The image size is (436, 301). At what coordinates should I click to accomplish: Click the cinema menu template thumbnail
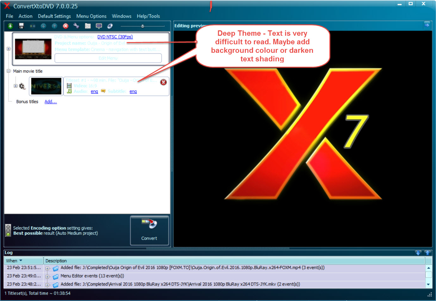33,49
